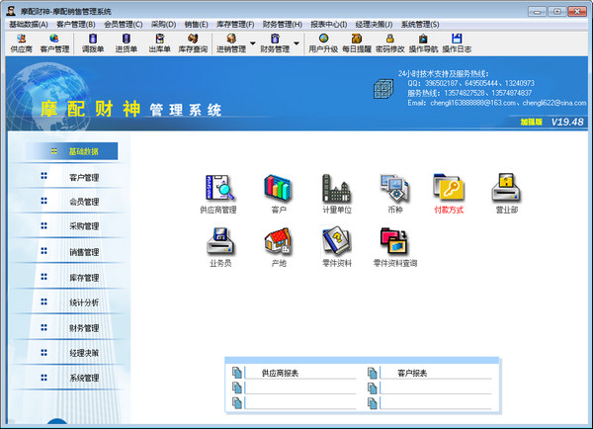Image resolution: width=593 pixels, height=429 pixels.
Task: Expand the 财务管理 toolbar dropdown arrow
Action: pyautogui.click(x=296, y=43)
